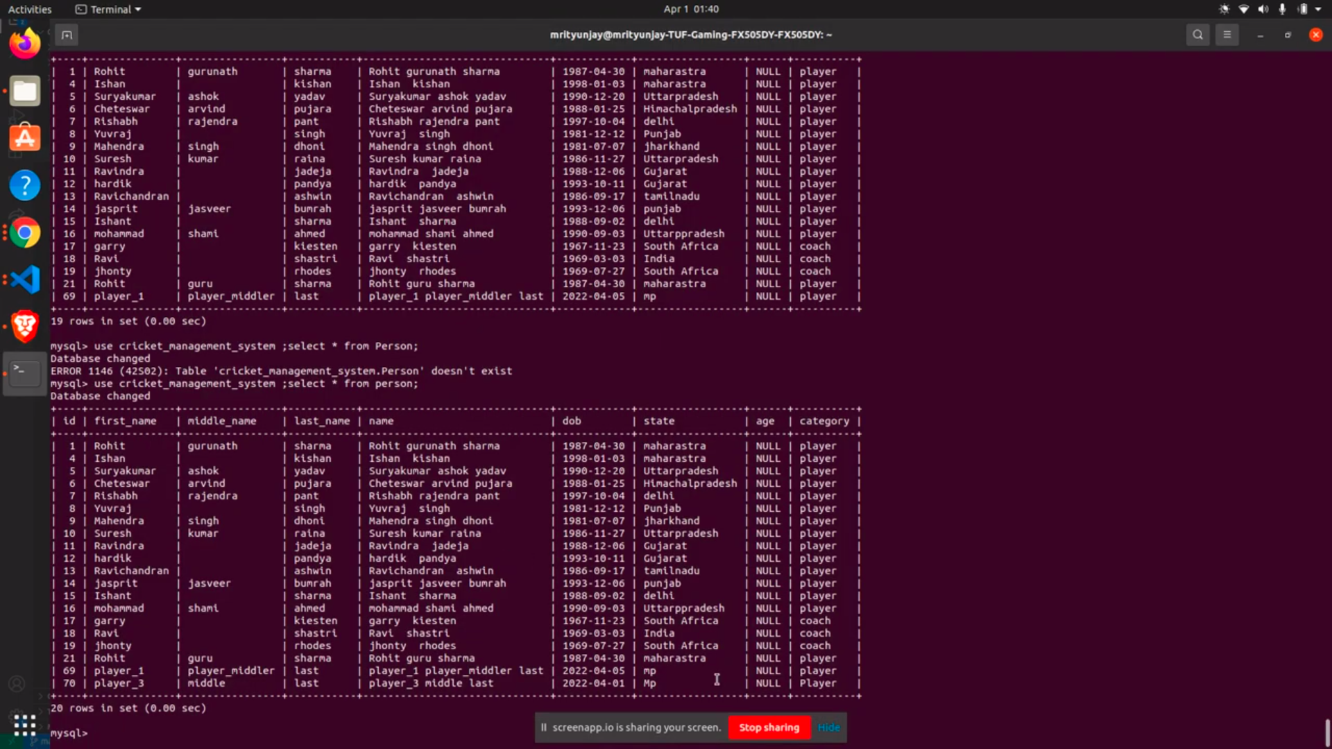Open the terminal search icon

pyautogui.click(x=1198, y=34)
